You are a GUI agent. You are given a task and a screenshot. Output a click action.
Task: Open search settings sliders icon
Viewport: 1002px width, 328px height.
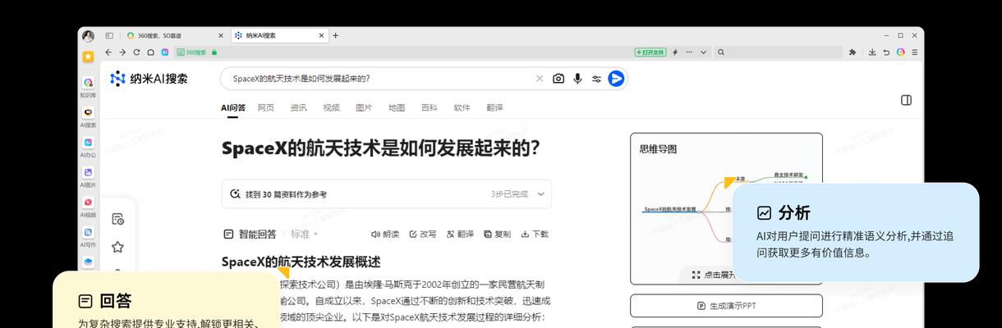tap(596, 79)
